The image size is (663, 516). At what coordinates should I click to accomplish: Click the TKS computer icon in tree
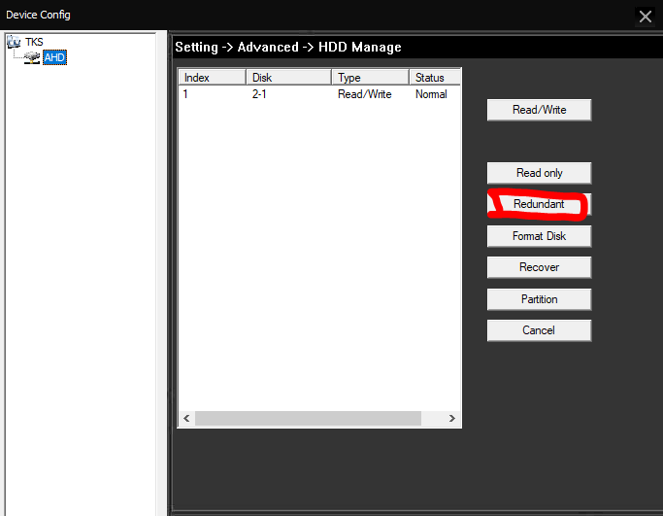[x=14, y=43]
